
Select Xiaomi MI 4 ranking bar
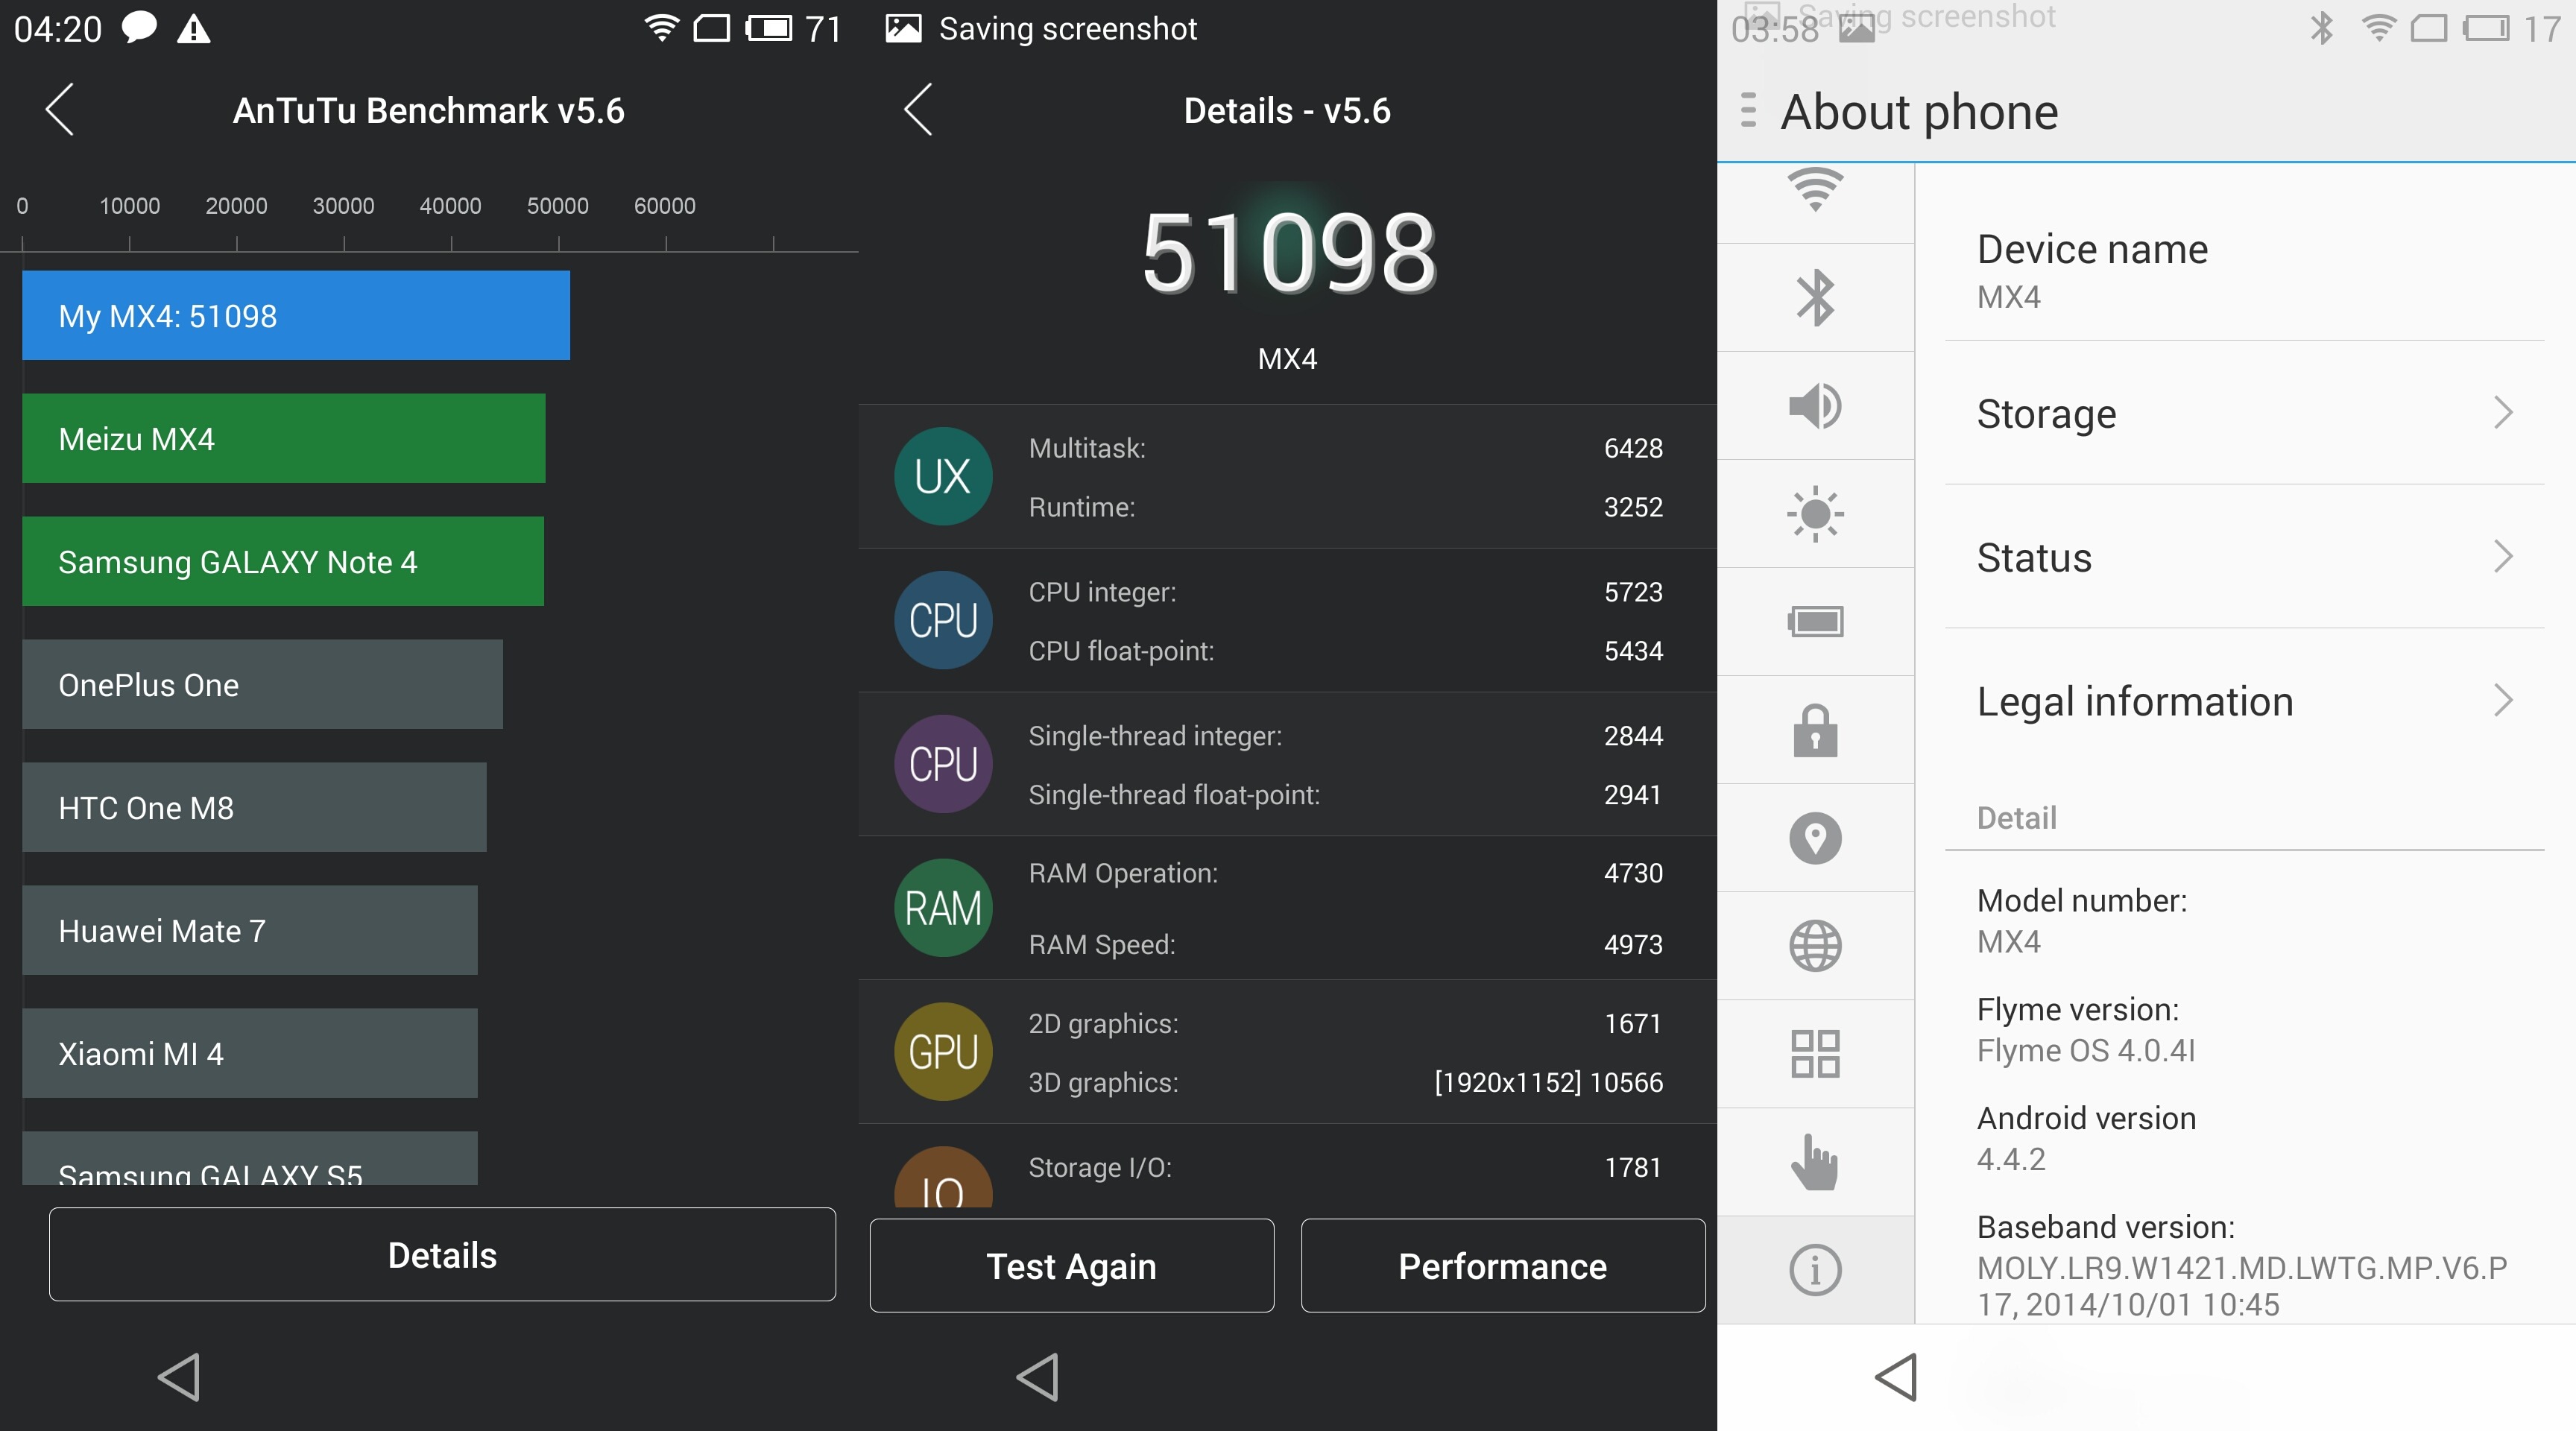(x=250, y=1053)
